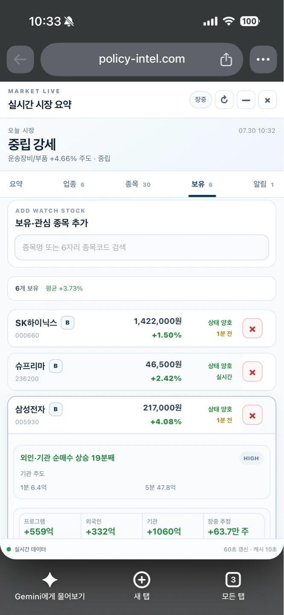Tap the policy-intel.com address bar
The width and height of the screenshot is (284, 615).
click(x=142, y=59)
